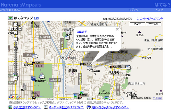171x110 pixels.
Task: Switch to サテライト view
Action: click(153, 24)
